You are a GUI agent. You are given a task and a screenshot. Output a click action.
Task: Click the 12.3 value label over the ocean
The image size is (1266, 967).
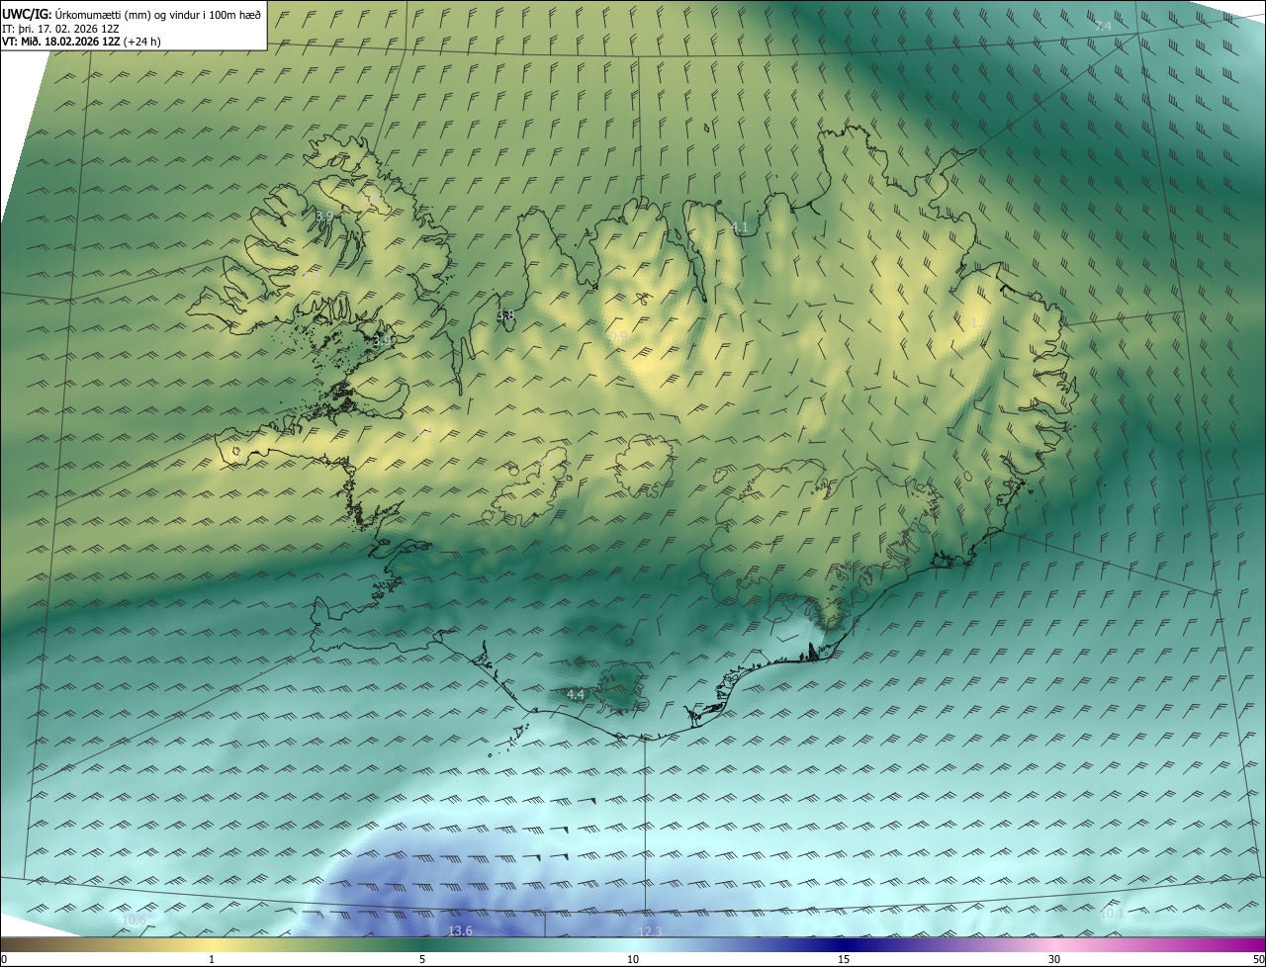tap(650, 931)
